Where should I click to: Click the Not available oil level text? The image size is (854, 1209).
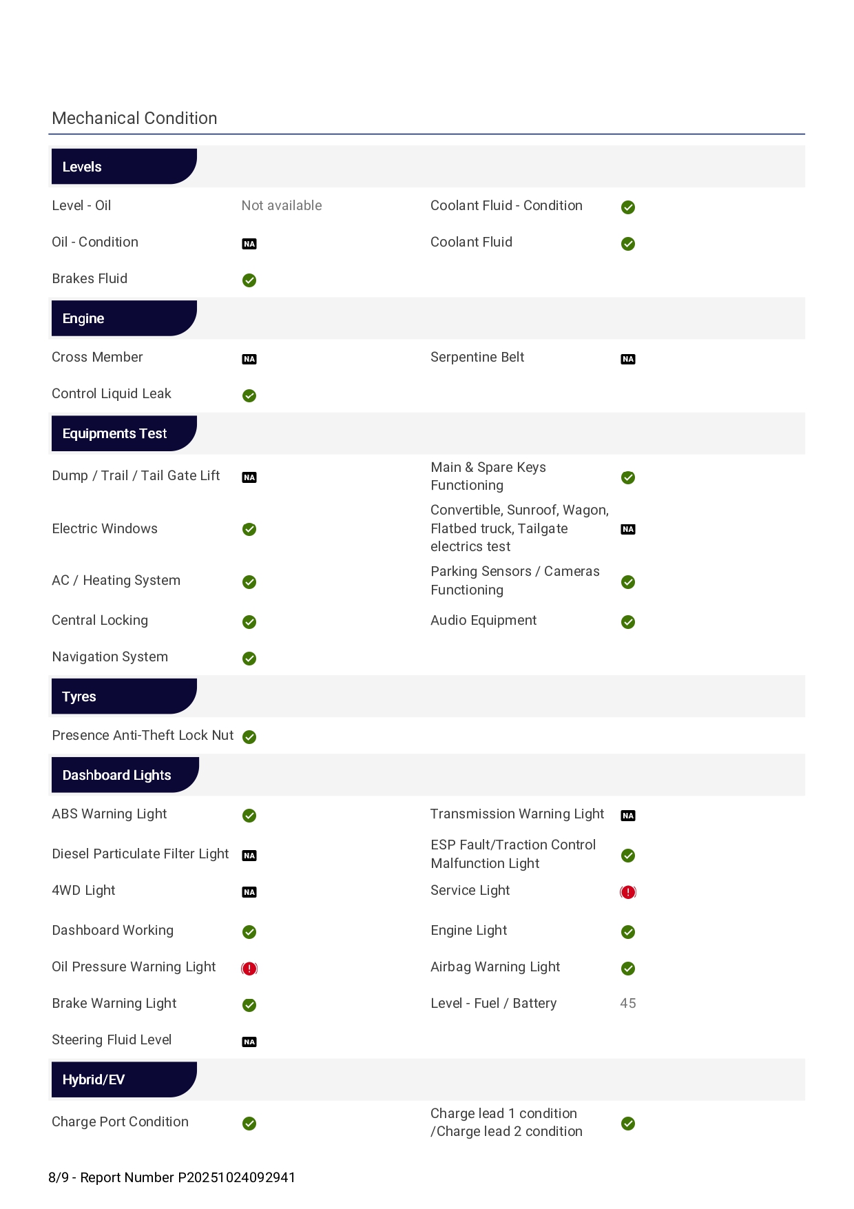click(281, 205)
